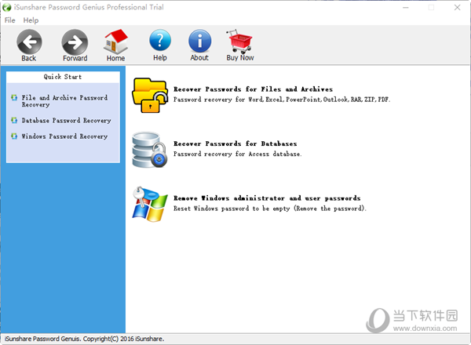Open the About info icon
Viewport: 471px width, 345px height.
tap(199, 41)
